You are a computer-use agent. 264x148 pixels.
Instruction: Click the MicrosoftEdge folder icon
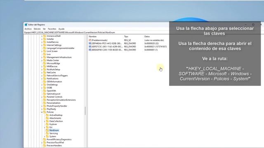click(45, 63)
